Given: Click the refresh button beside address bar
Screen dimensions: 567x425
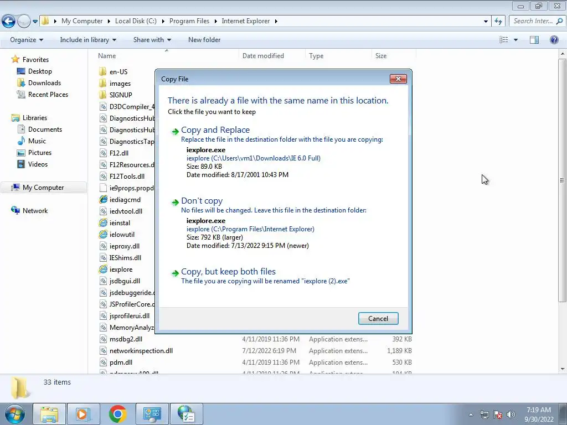Looking at the screenshot, I should (x=499, y=22).
